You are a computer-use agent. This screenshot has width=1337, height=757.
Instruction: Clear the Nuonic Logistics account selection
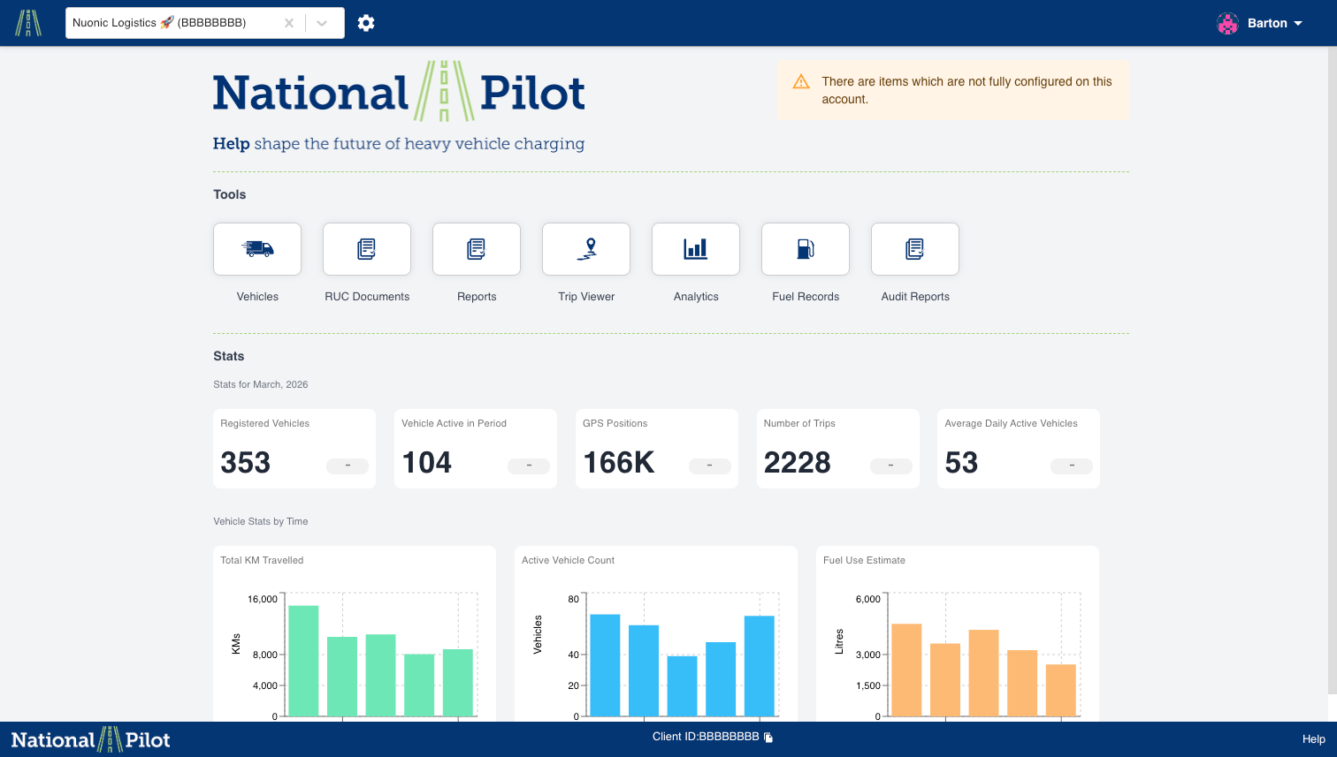(x=289, y=23)
